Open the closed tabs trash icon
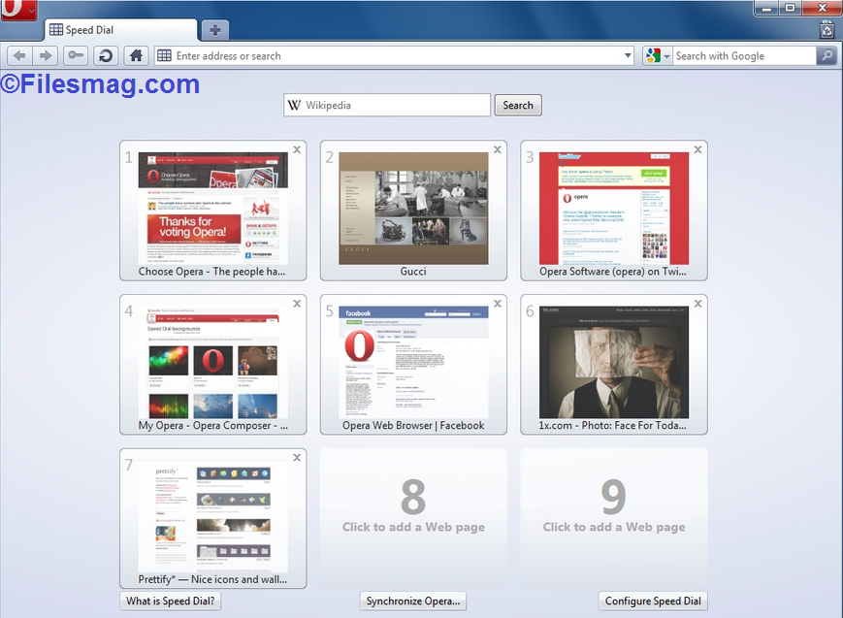 [x=827, y=29]
